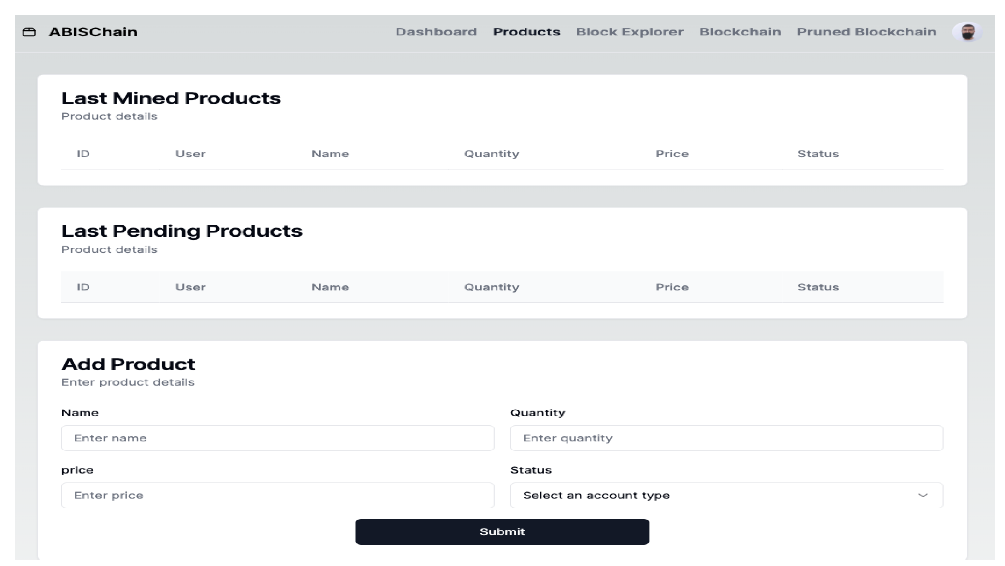
Task: Click Name header in Last Pending Products
Action: coord(330,287)
